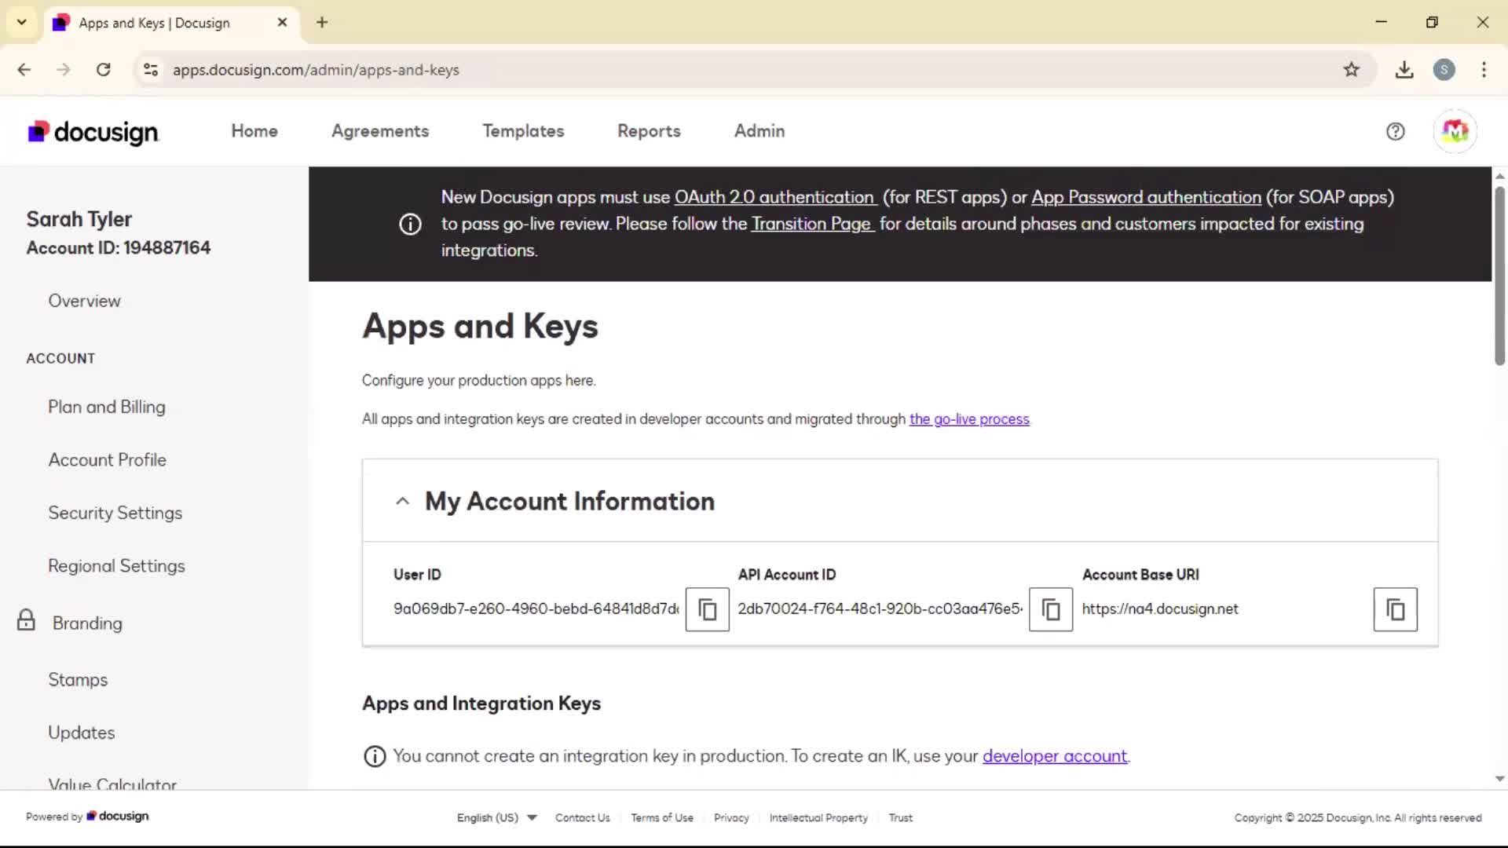1508x848 pixels.
Task: Open Account Profile settings
Action: click(x=107, y=460)
